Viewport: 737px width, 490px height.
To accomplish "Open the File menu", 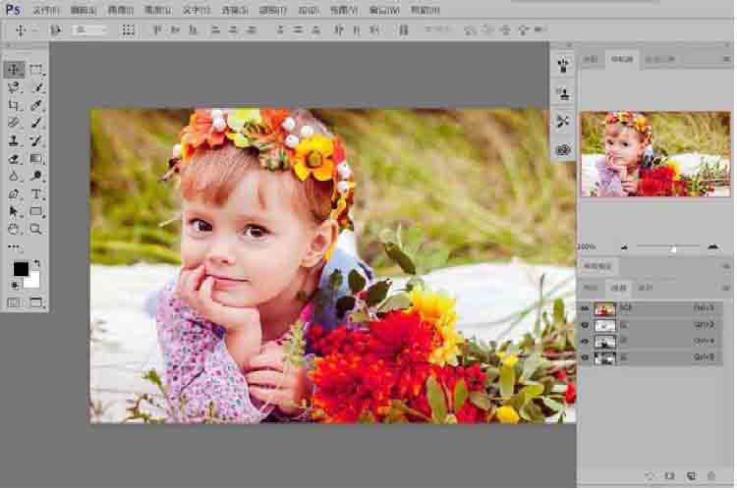I will point(45,9).
